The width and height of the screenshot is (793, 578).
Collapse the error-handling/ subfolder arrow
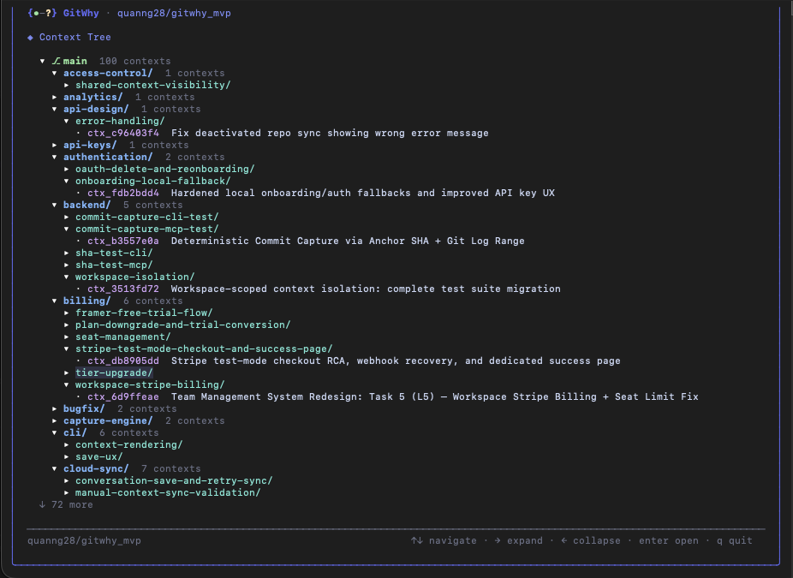coord(67,122)
